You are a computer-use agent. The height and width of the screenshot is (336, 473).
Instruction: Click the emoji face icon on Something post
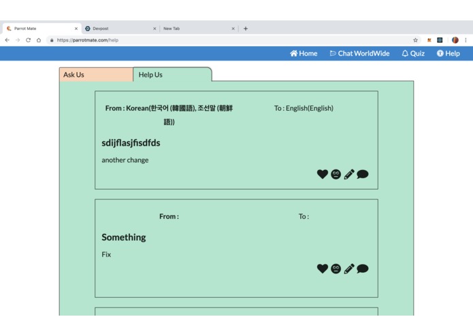336,269
